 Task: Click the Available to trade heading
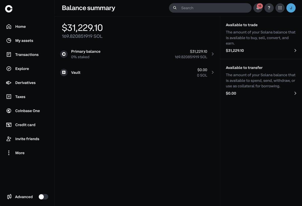click(242, 25)
